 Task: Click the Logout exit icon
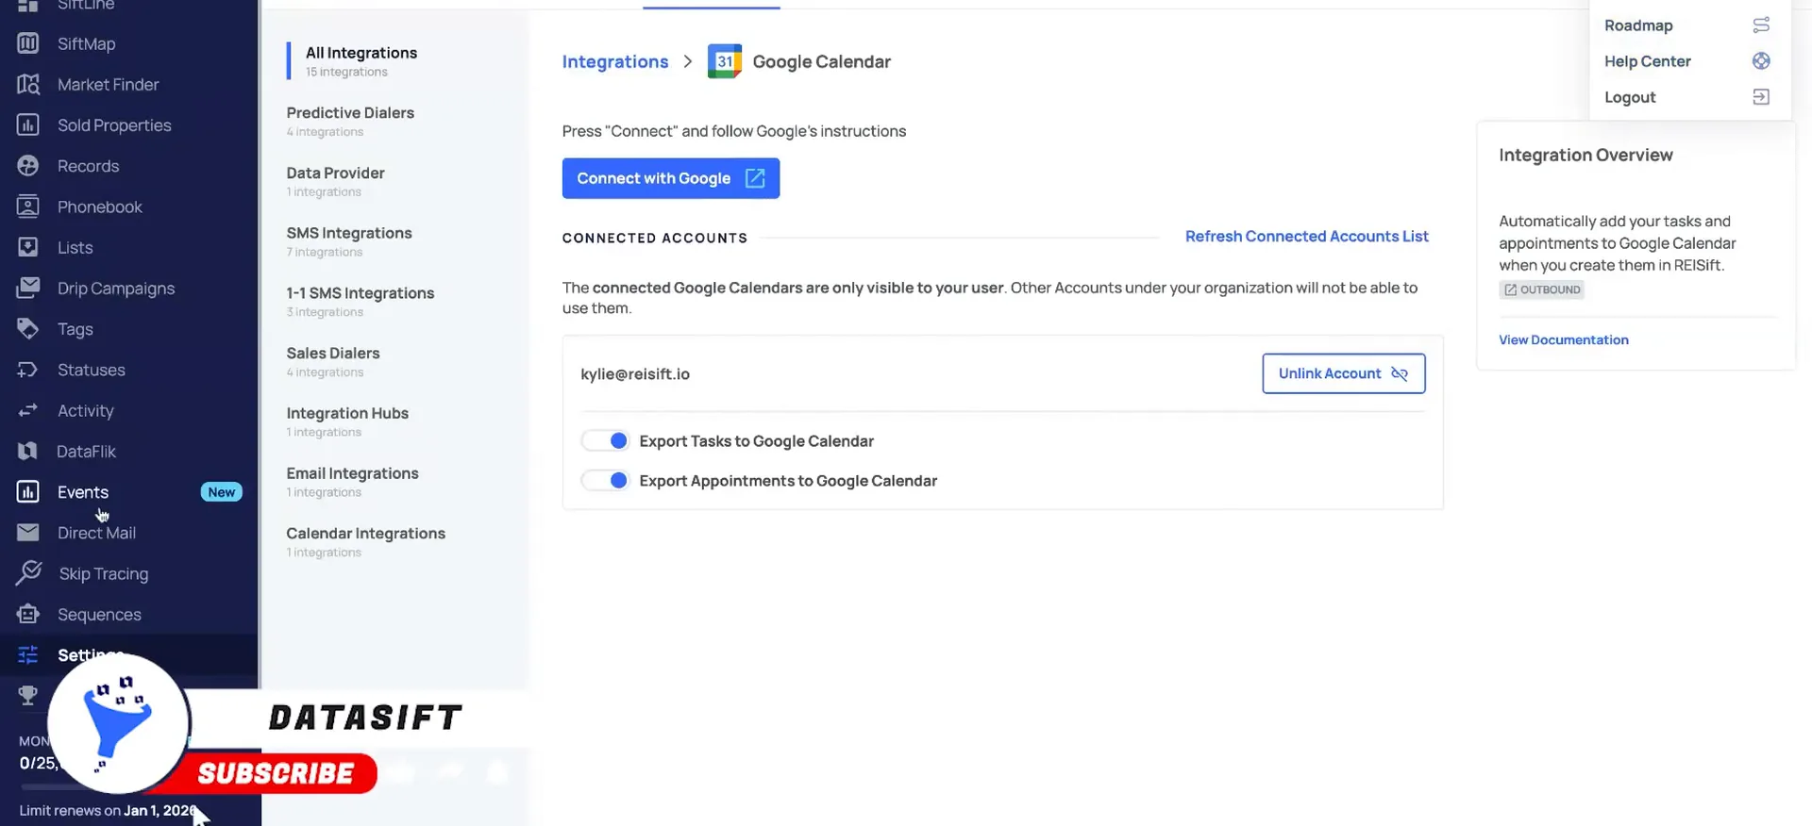pyautogui.click(x=1761, y=97)
